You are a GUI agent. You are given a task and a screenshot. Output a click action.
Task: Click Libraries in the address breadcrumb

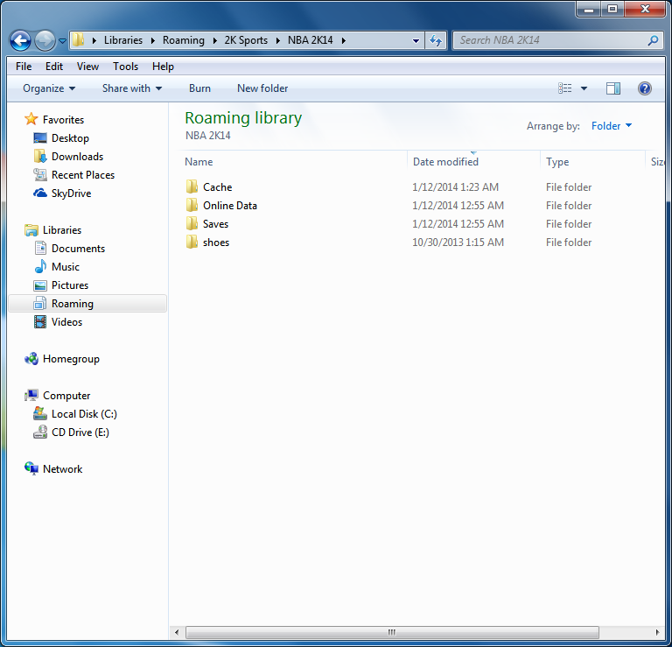pos(123,40)
